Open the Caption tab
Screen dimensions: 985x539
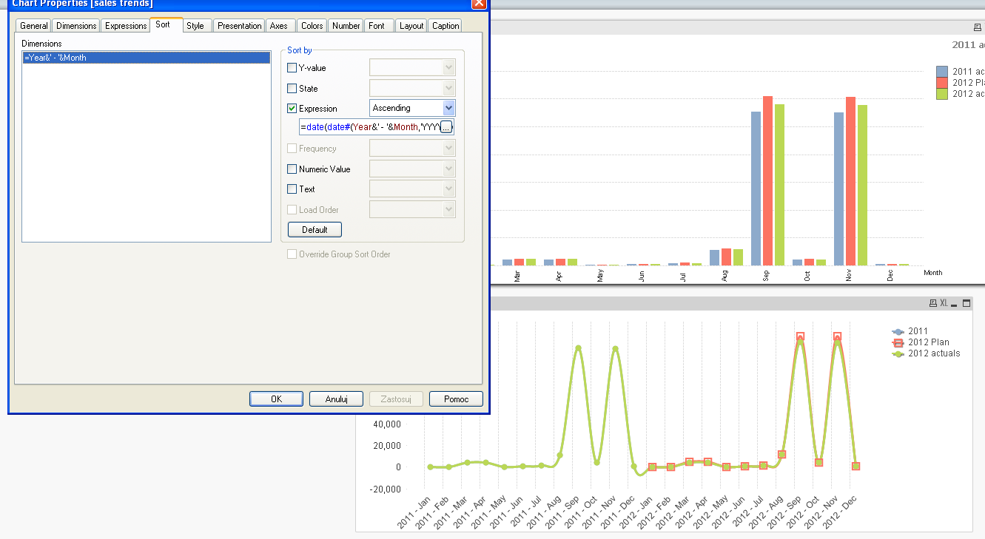tap(446, 26)
